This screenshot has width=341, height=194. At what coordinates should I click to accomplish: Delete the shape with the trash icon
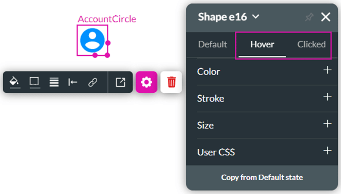[171, 82]
